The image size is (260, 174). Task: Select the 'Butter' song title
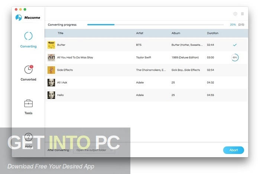pyautogui.click(x=61, y=45)
